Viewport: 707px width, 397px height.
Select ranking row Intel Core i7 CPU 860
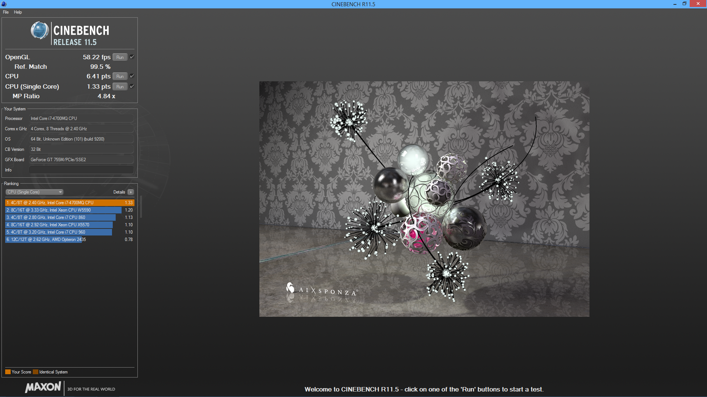[70, 217]
